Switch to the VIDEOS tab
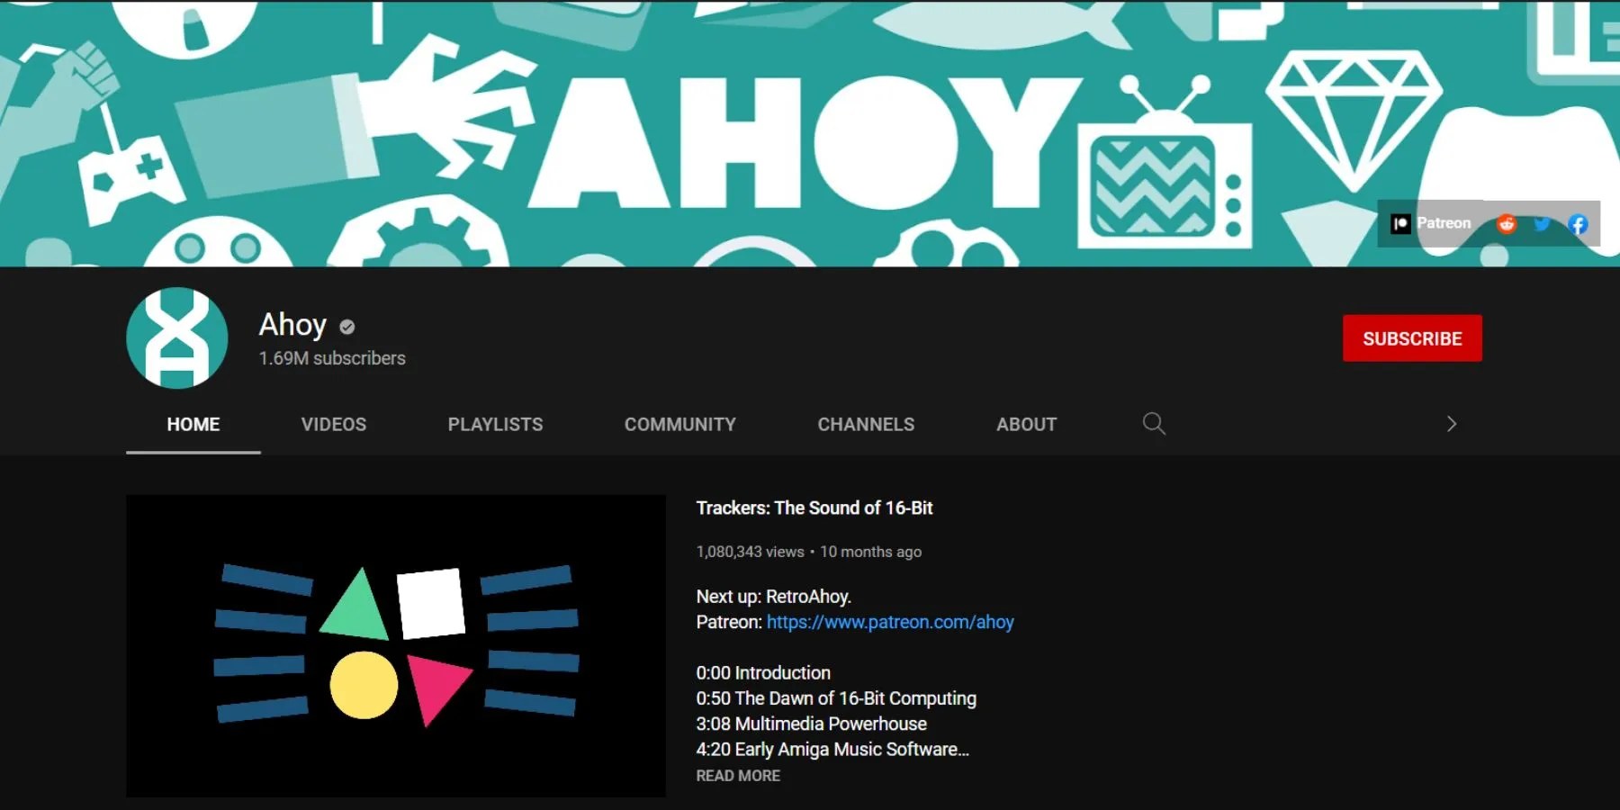The image size is (1620, 810). coord(334,424)
